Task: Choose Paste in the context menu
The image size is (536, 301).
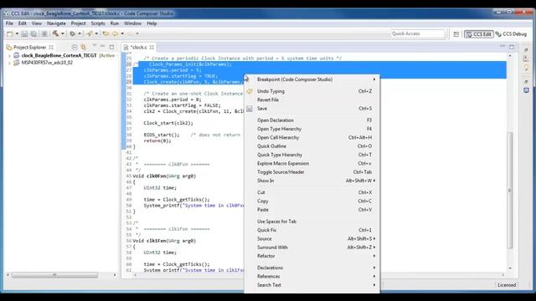Action: coord(312,210)
